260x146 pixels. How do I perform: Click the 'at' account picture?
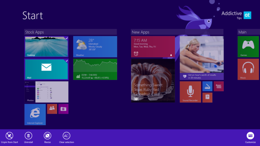tap(247, 15)
